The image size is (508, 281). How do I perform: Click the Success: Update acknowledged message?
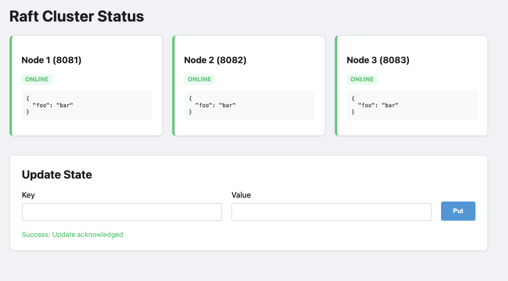72,235
